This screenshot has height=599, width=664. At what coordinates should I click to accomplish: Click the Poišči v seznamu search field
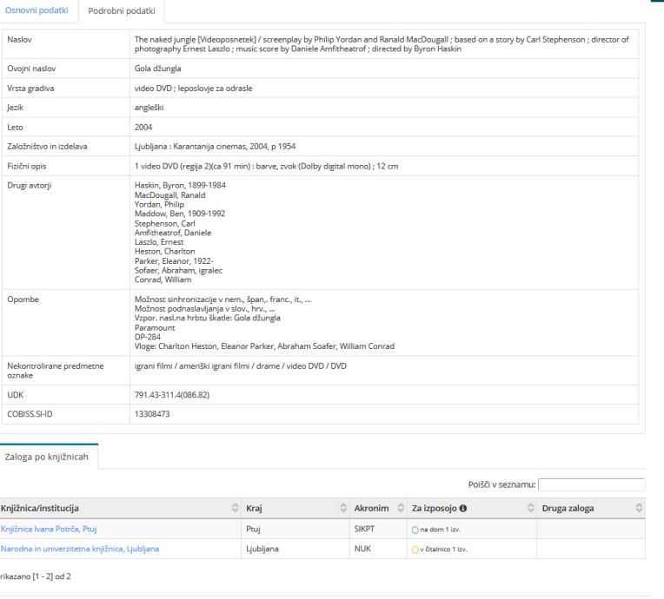point(591,484)
